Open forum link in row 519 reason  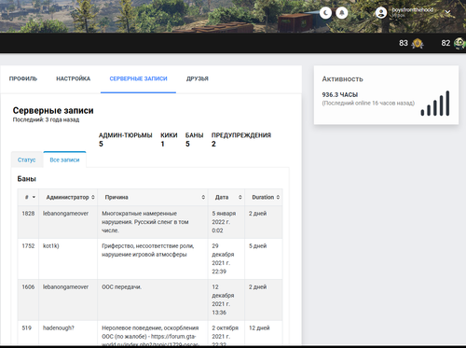(151, 341)
